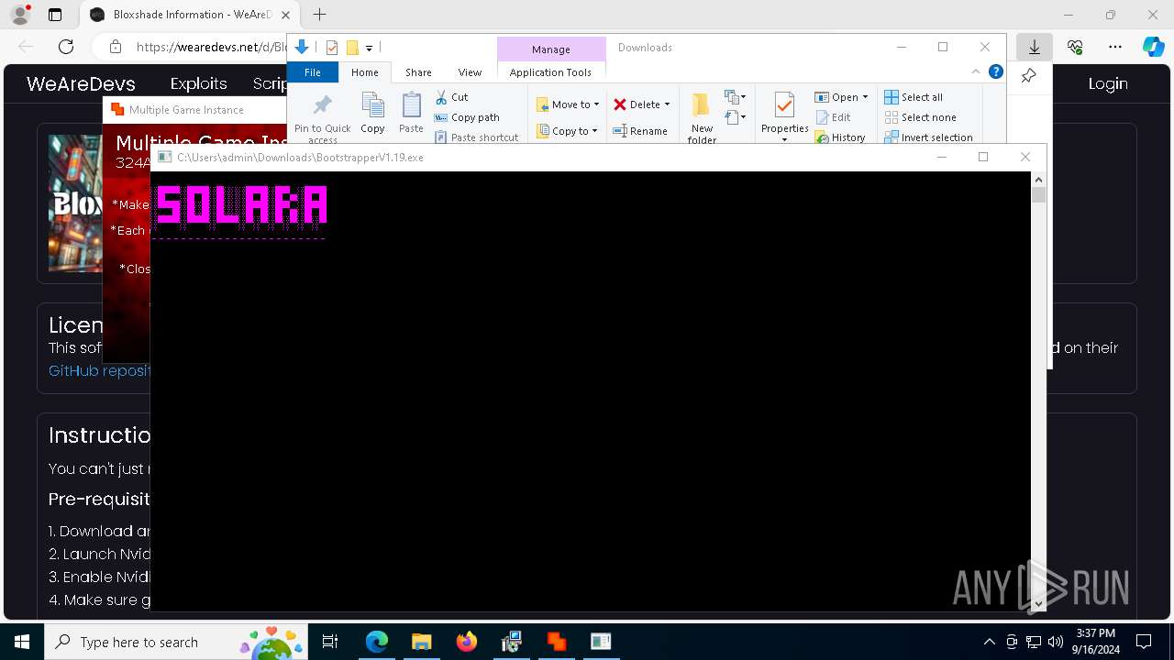Open the Application Tools tab
Image resolution: width=1174 pixels, height=660 pixels.
click(550, 72)
